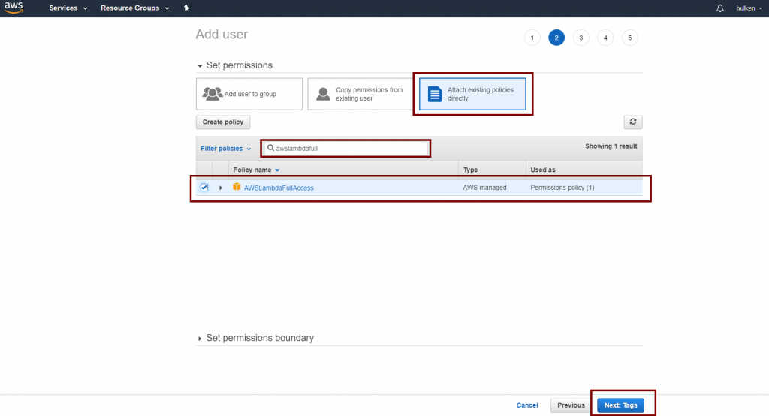Choose Attach existing policies directly option
The height and width of the screenshot is (416, 769).
pyautogui.click(x=472, y=94)
